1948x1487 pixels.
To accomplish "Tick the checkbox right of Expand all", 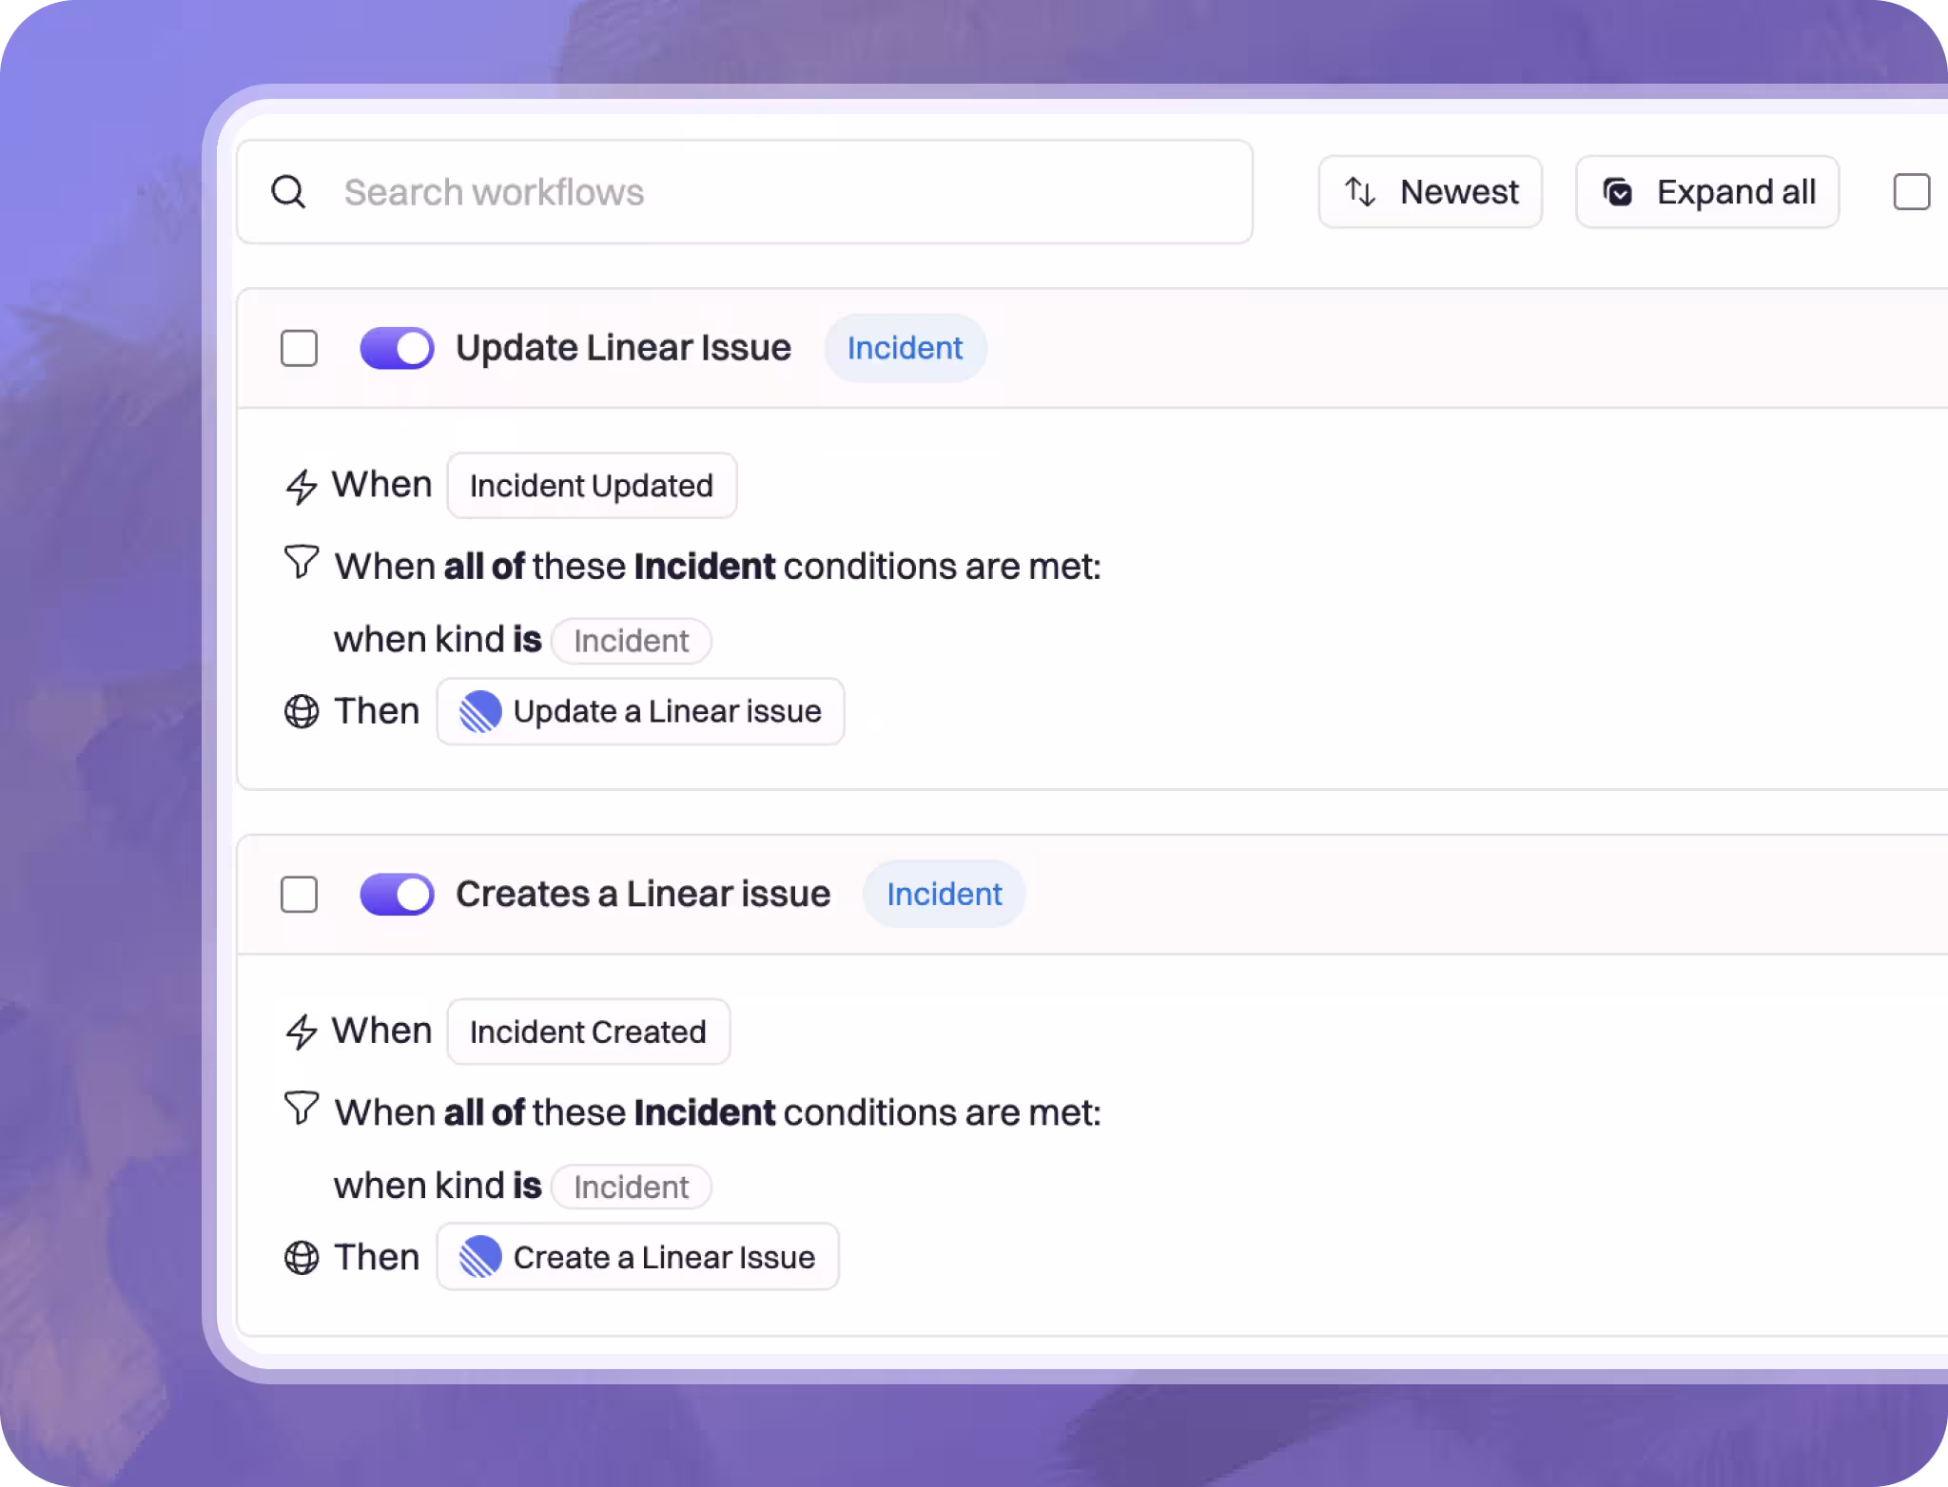I will point(1911,192).
